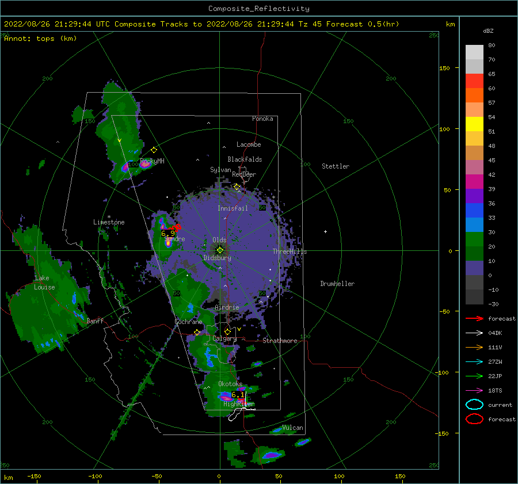Click the -150 value on bottom axis
The height and width of the screenshot is (484, 518).
tap(34, 476)
